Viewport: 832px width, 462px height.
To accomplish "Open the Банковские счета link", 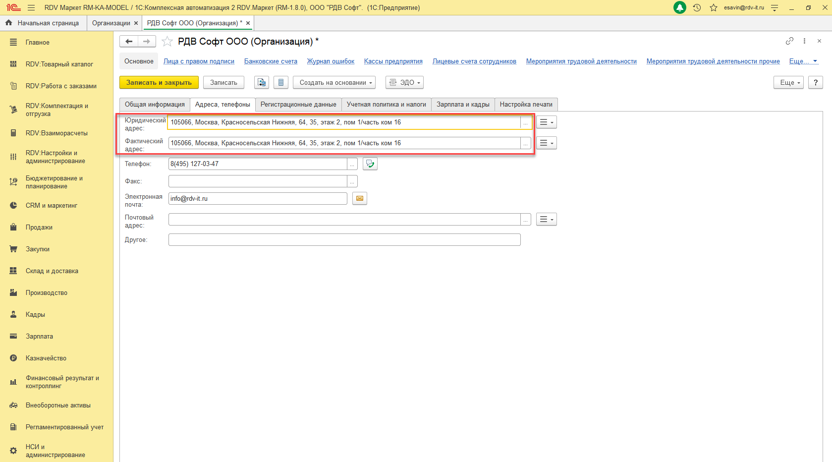I will (271, 61).
